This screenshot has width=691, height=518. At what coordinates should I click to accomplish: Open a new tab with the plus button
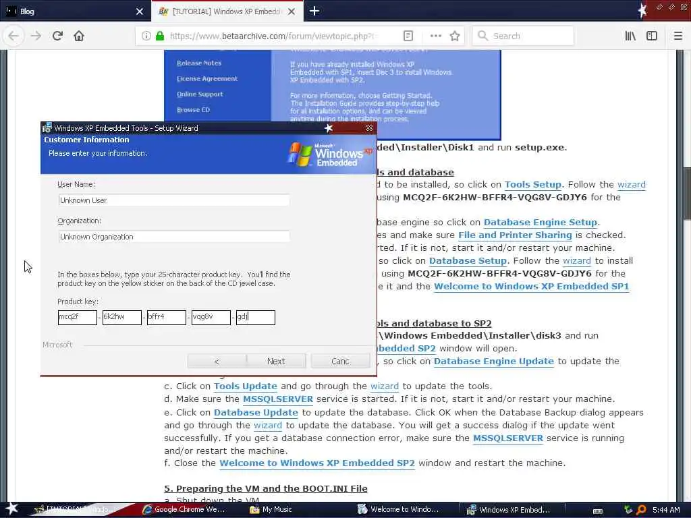tap(314, 11)
